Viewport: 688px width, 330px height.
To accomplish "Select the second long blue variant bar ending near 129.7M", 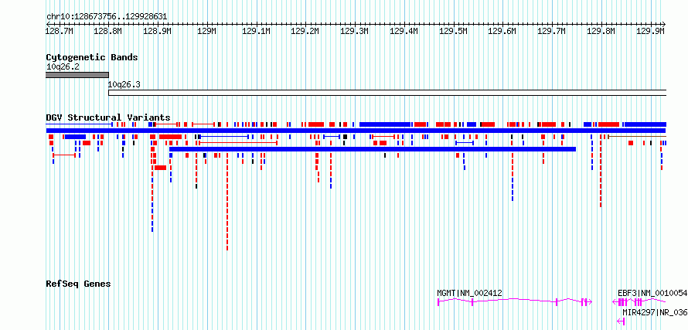I will click(x=373, y=149).
